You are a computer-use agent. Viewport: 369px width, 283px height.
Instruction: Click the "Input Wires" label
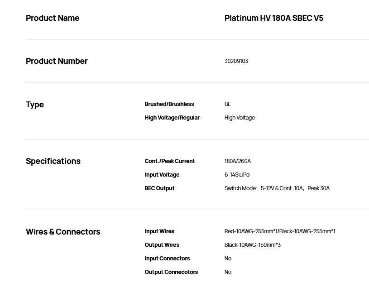[159, 231]
